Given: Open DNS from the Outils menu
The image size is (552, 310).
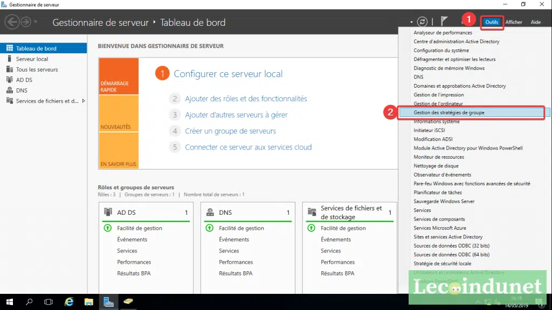Looking at the screenshot, I should pos(418,77).
